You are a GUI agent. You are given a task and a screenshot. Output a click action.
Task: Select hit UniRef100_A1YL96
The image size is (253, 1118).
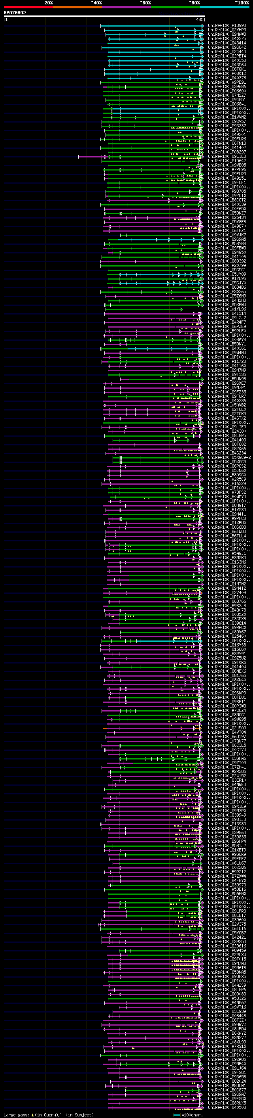click(227, 309)
